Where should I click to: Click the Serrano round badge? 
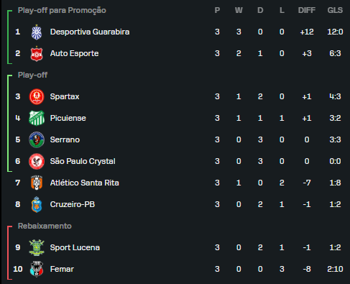(37, 139)
